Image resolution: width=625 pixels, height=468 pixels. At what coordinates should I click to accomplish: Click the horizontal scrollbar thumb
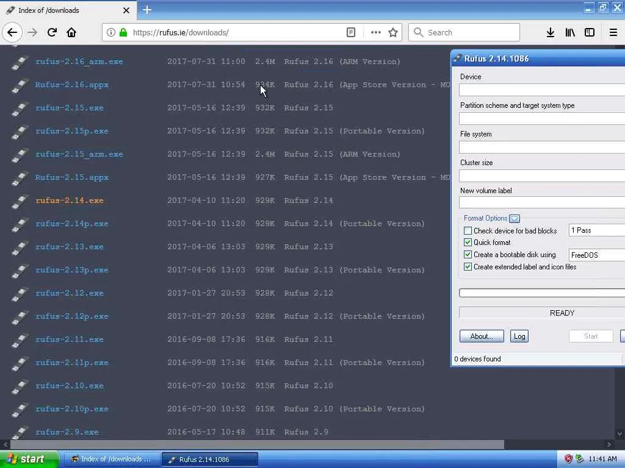(257, 444)
